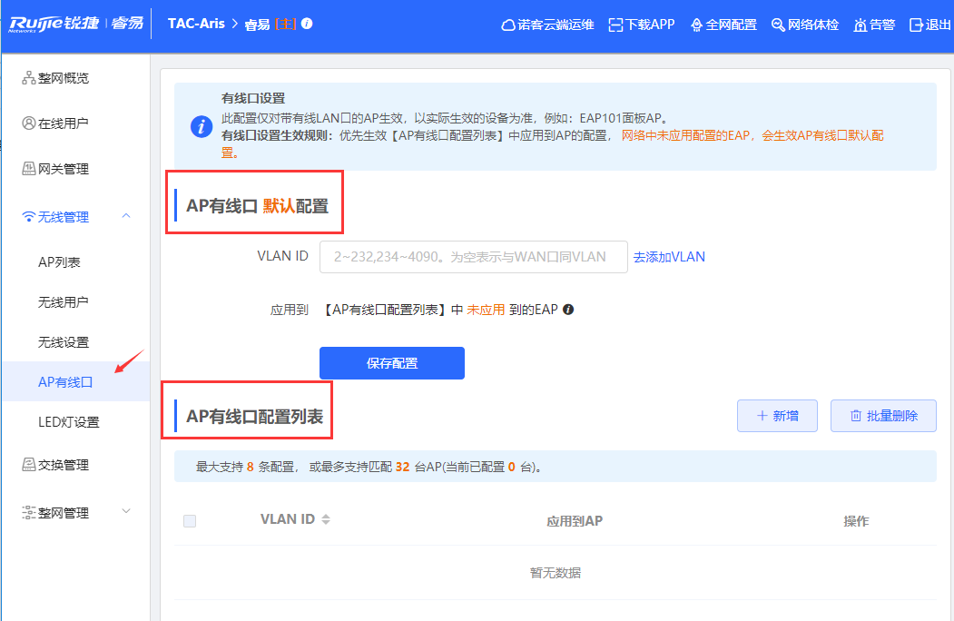
Task: Click 退出 to log out
Action: pos(930,25)
